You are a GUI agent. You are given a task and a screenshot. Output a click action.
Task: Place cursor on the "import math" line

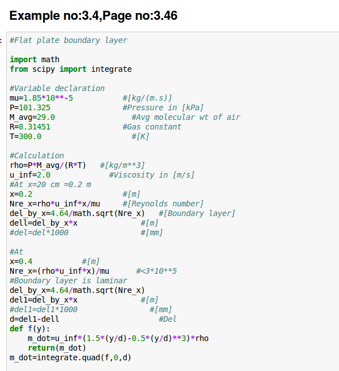[x=34, y=59]
